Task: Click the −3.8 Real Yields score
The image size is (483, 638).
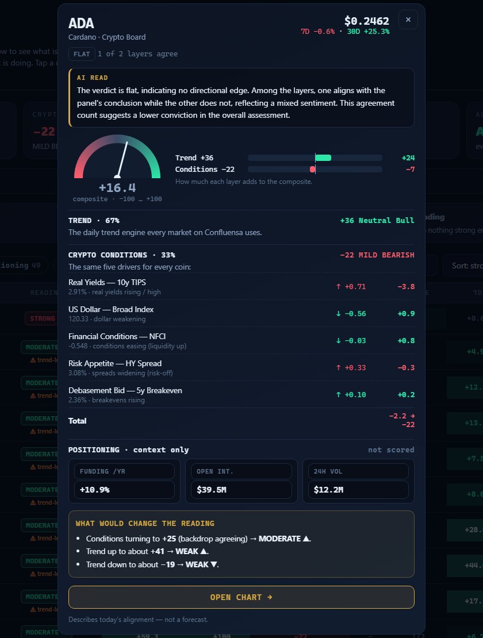Action: [406, 286]
